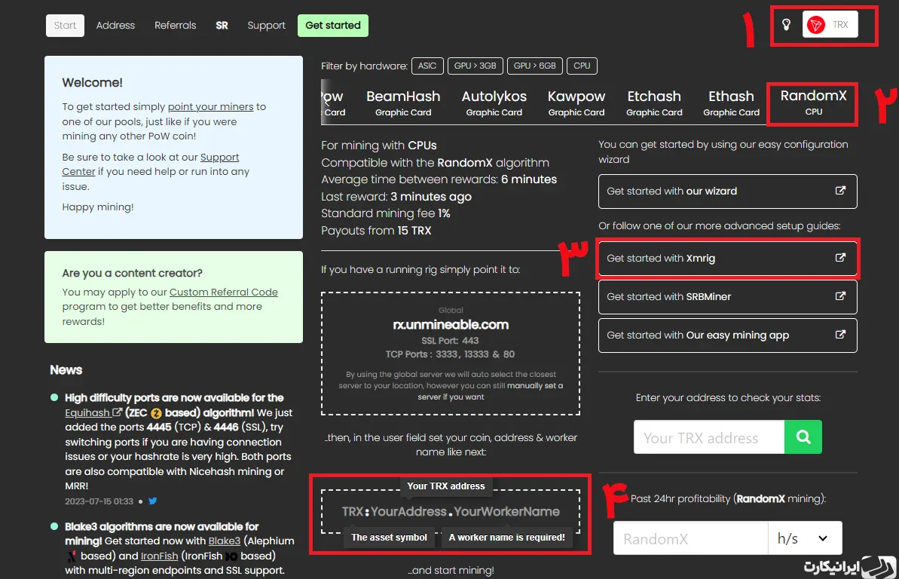Click Get started with Our easy mining app
This screenshot has height=579, width=899.
(x=728, y=335)
